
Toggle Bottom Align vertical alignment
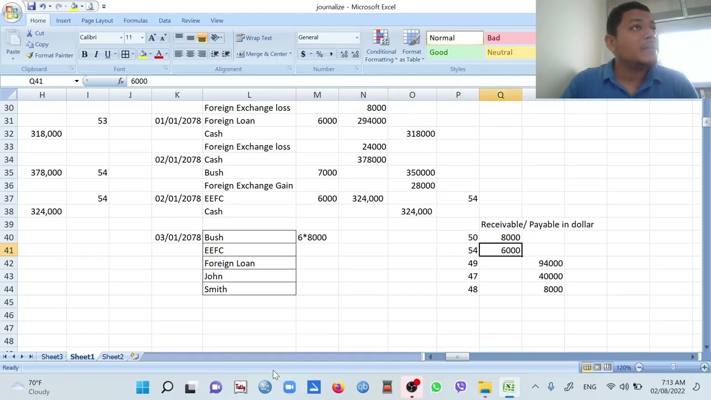pyautogui.click(x=202, y=38)
